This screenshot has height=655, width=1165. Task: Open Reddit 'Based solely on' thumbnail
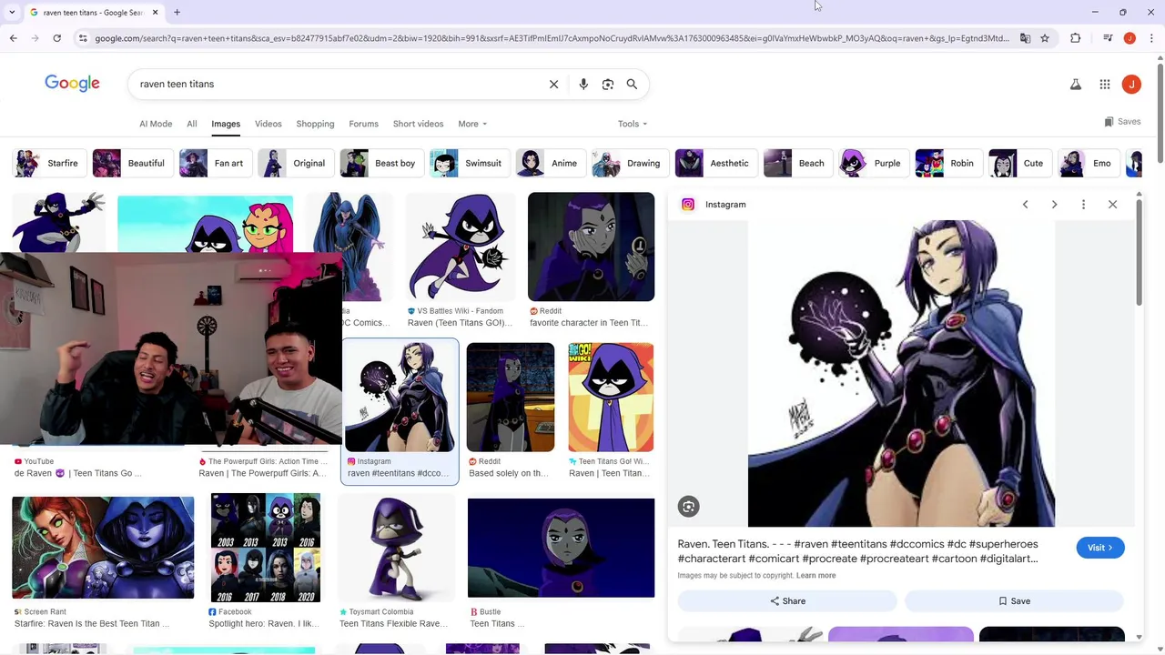[511, 398]
